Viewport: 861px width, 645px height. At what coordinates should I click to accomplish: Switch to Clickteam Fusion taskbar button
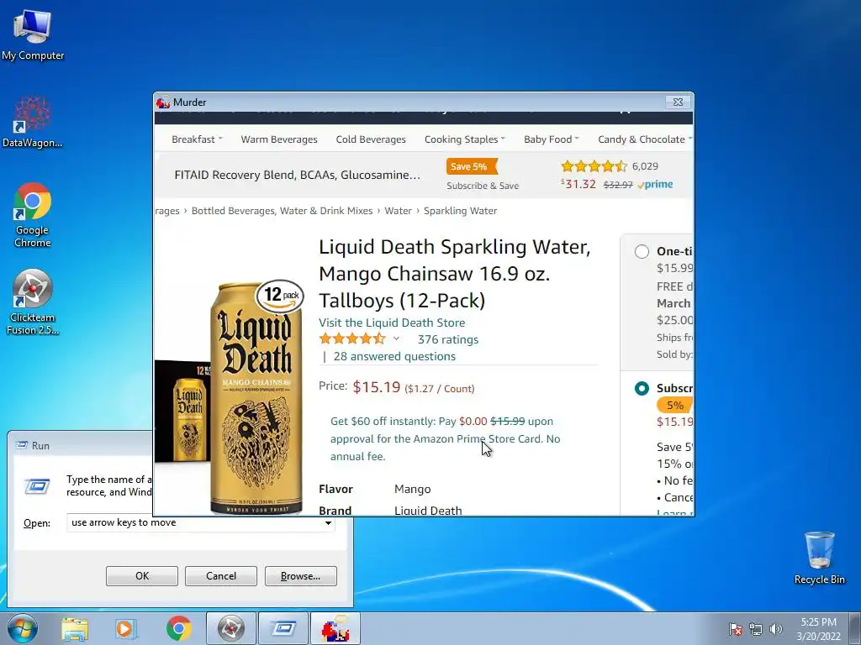[x=230, y=629]
